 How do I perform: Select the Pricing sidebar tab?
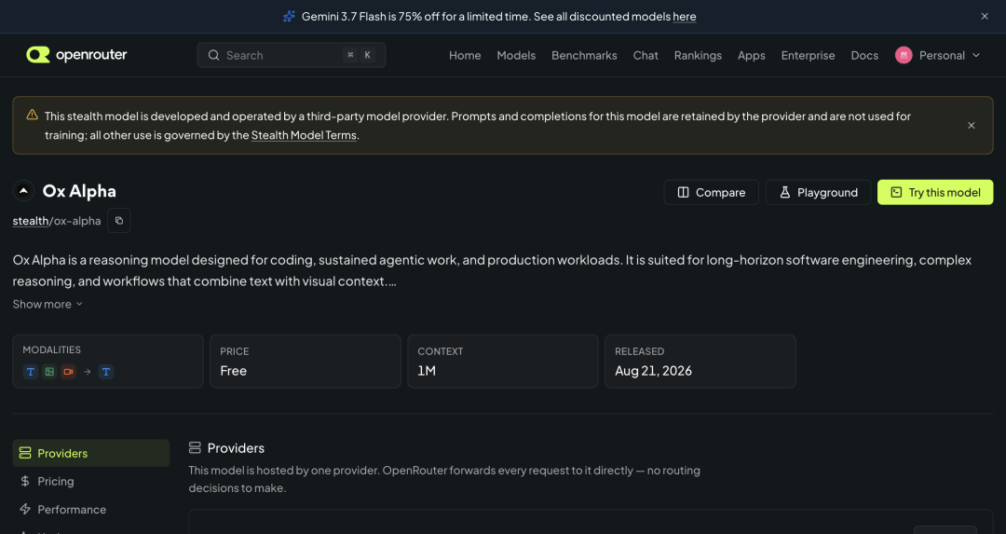tap(91, 482)
